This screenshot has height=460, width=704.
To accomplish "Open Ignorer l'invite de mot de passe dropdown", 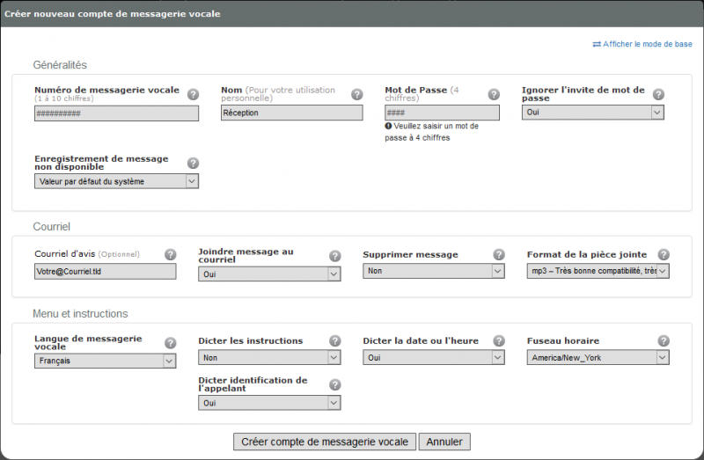I will tap(592, 113).
